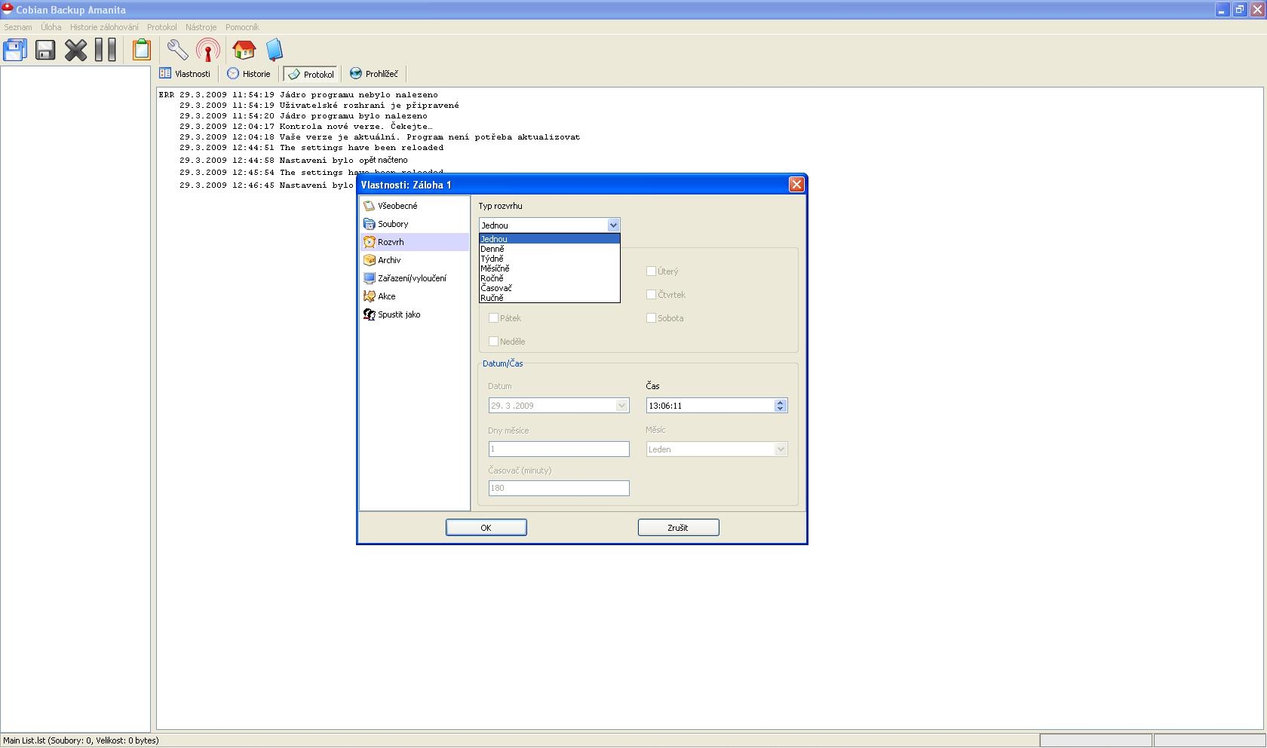Click the run all tasks blue floppies icon

[15, 50]
